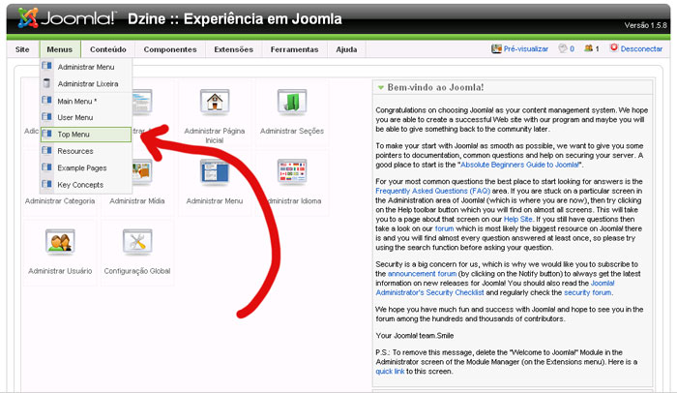The image size is (677, 393).
Task: Open the announcement forum link
Action: (422, 274)
